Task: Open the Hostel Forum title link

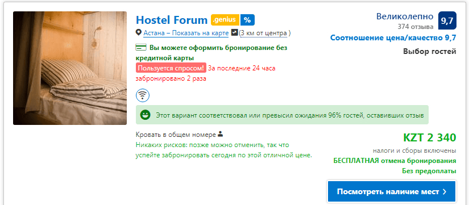Action: coord(172,20)
